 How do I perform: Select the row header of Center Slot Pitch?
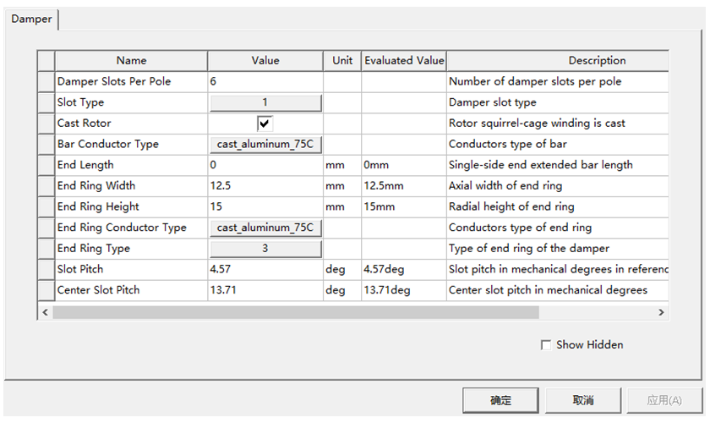tap(46, 290)
